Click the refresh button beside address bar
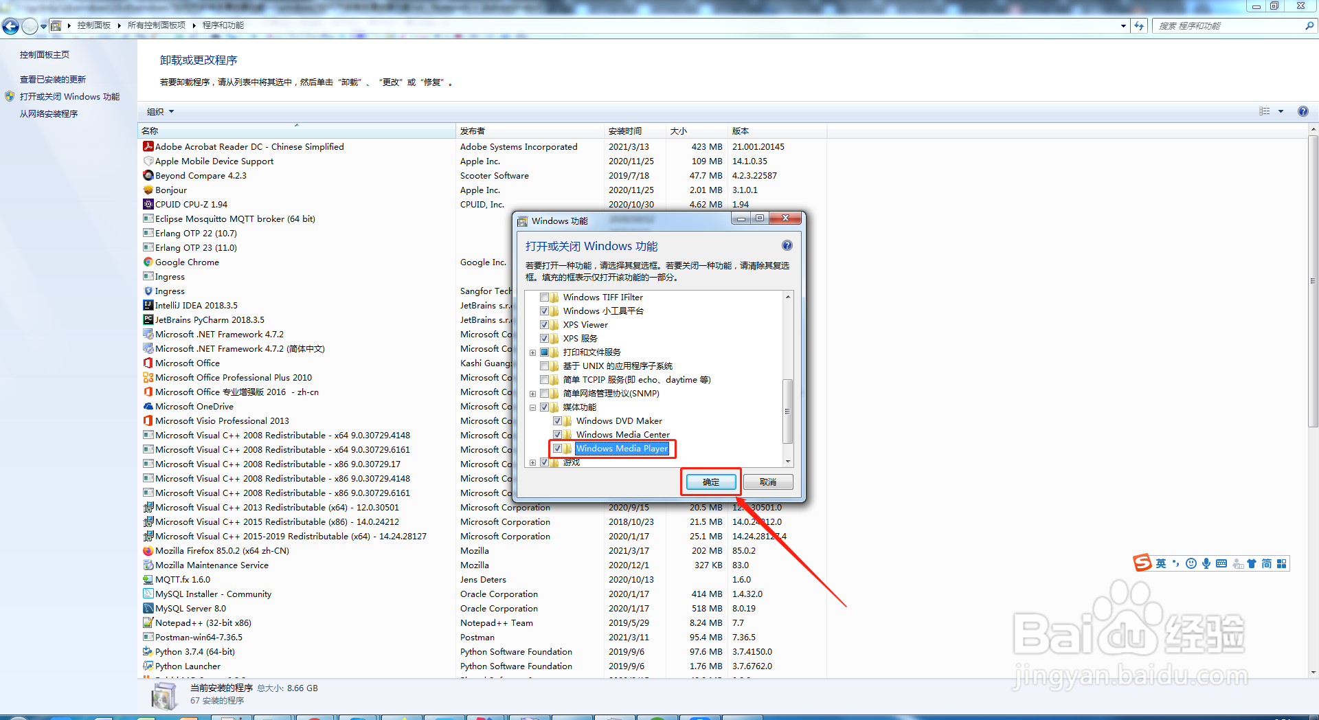Image resolution: width=1319 pixels, height=720 pixels. pyautogui.click(x=1139, y=25)
